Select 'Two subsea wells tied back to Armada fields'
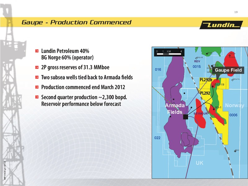The width and height of the screenshot is (248, 186). pyautogui.click(x=87, y=77)
